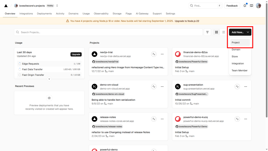
Task: Click the Feedback button
Action: (x=232, y=6)
